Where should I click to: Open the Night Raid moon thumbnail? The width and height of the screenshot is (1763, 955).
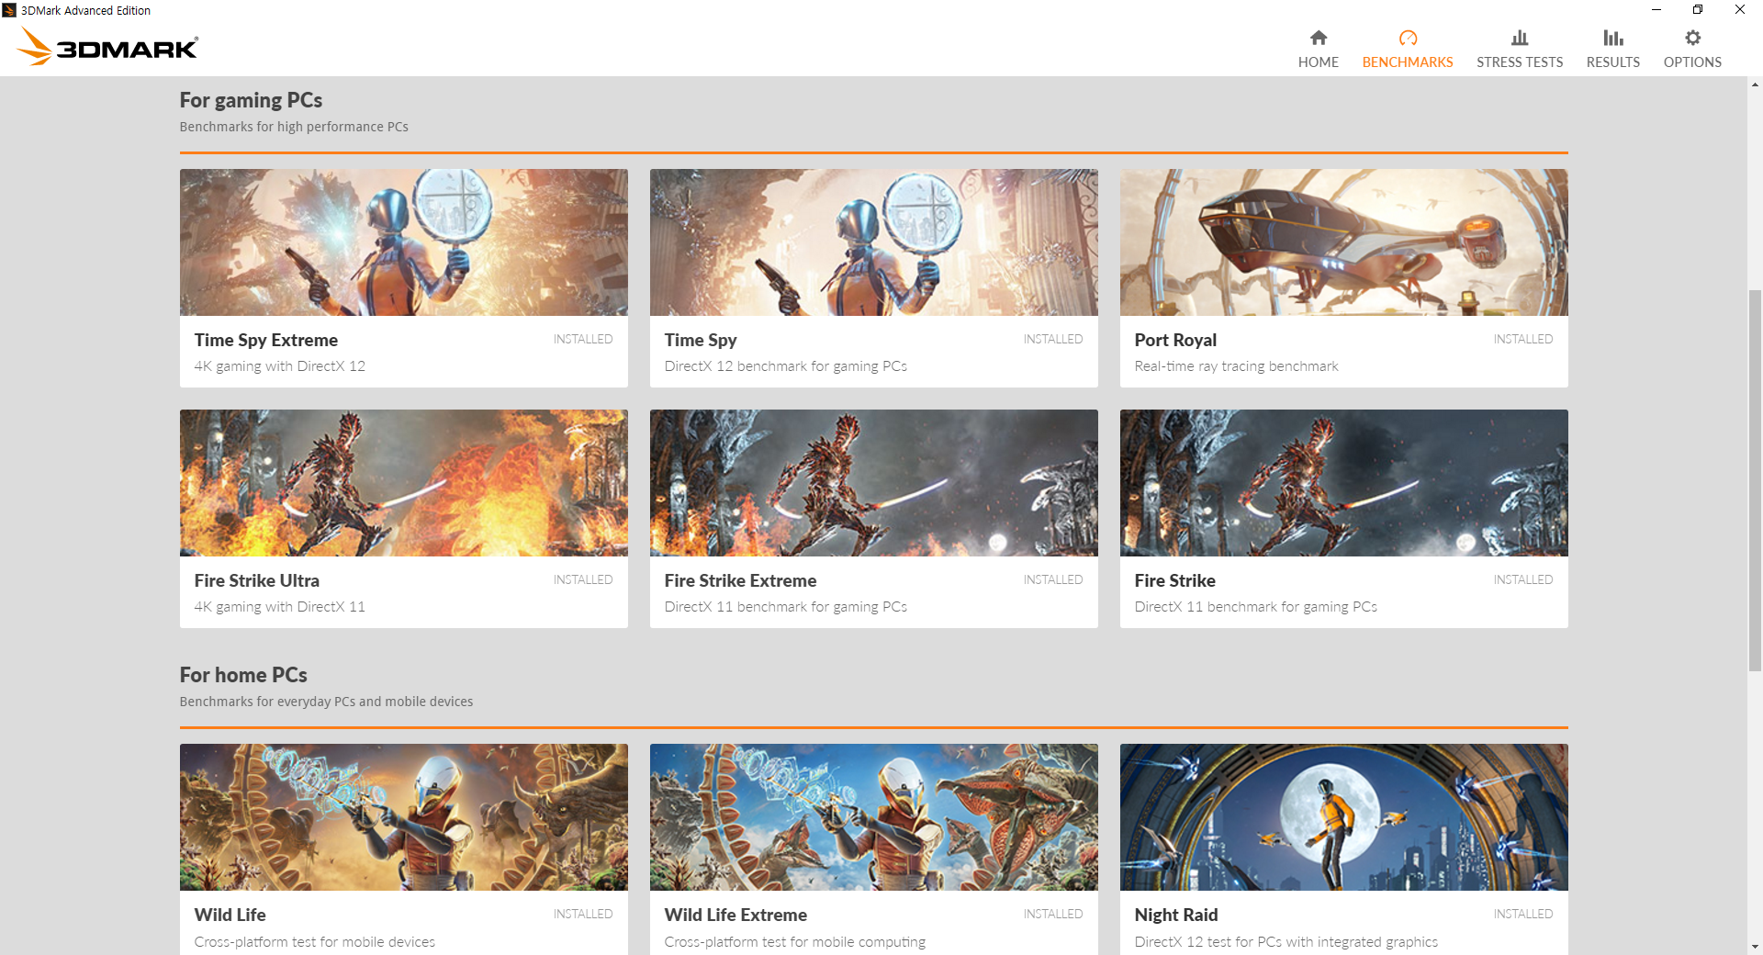pos(1344,817)
